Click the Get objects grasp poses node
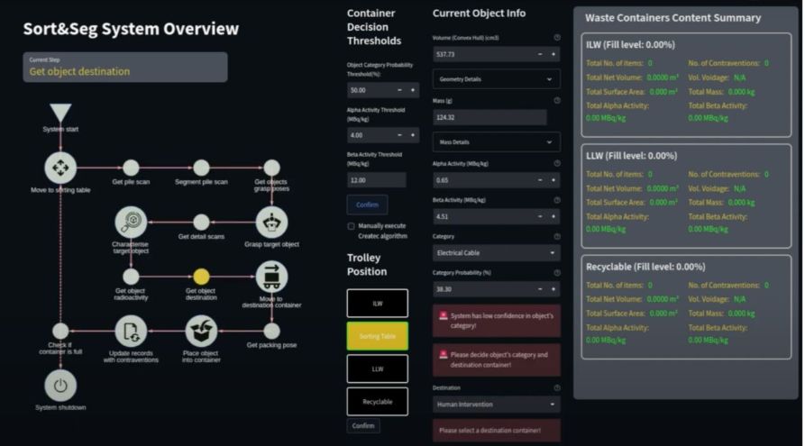This screenshot has width=805, height=446. pos(271,168)
